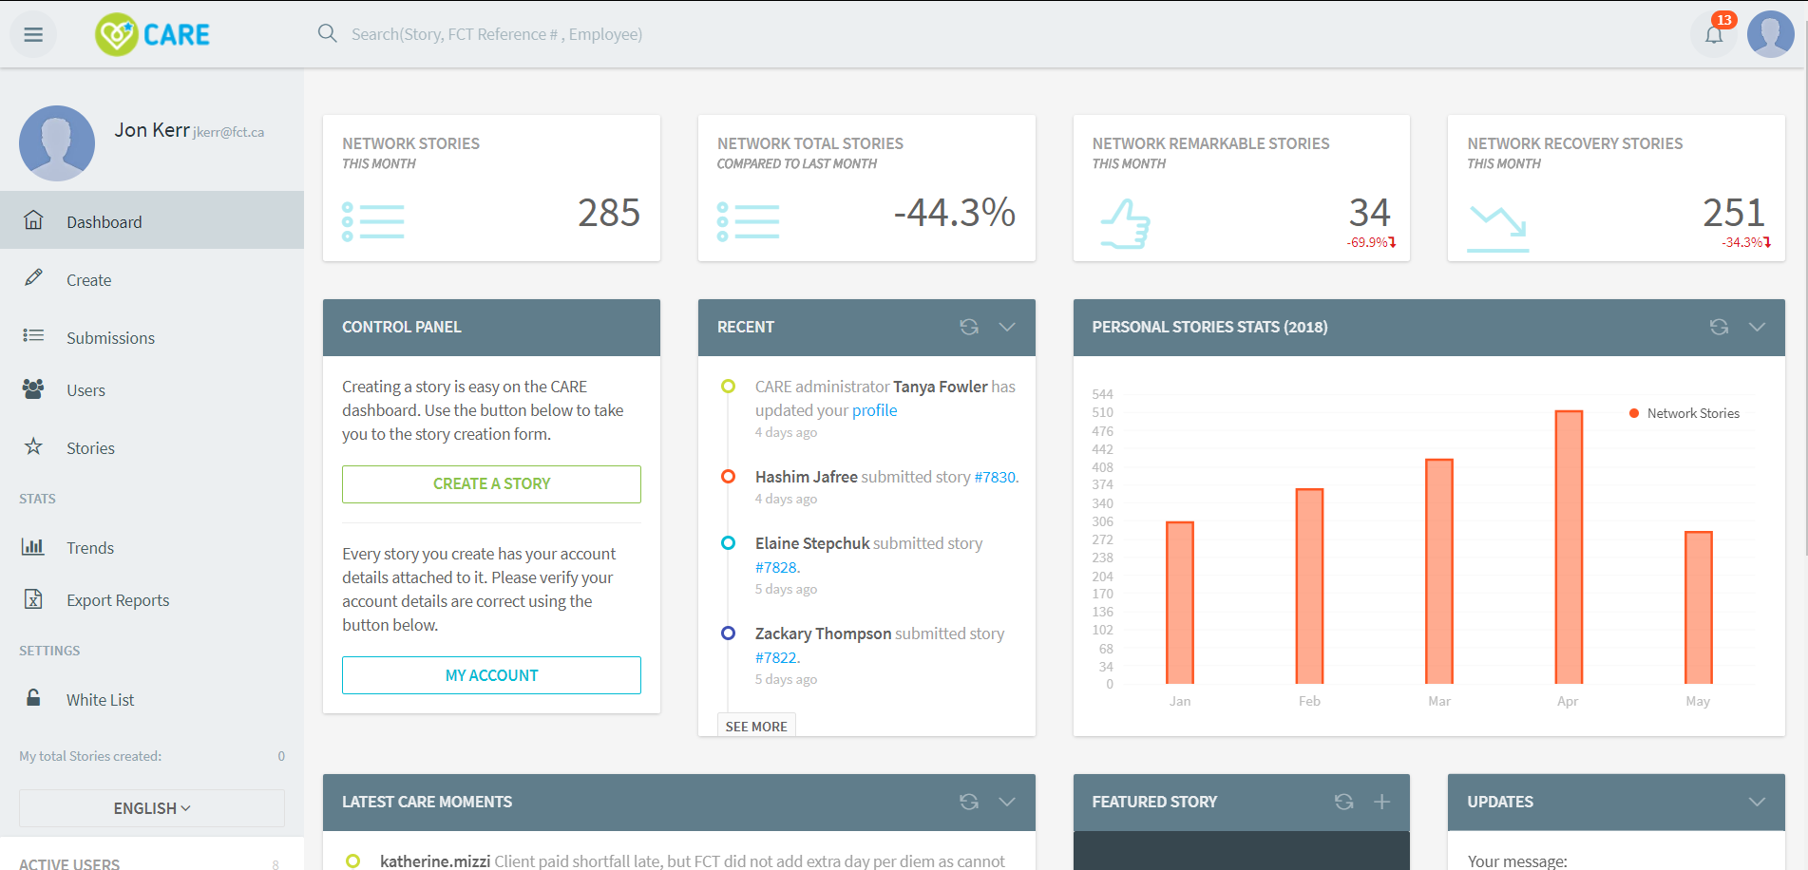
Task: Click the search magnifier icon
Action: point(328,33)
